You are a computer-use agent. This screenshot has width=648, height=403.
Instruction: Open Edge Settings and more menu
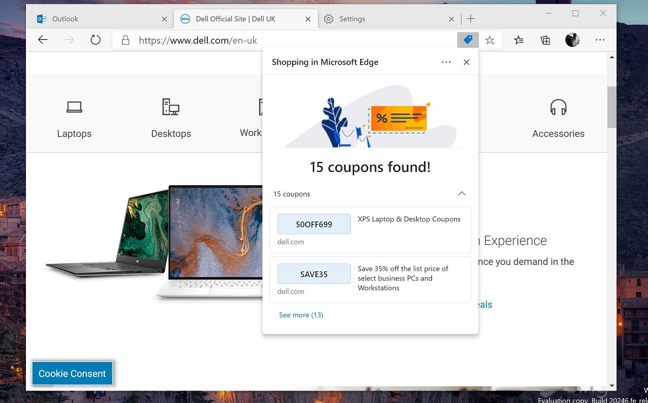pyautogui.click(x=600, y=40)
